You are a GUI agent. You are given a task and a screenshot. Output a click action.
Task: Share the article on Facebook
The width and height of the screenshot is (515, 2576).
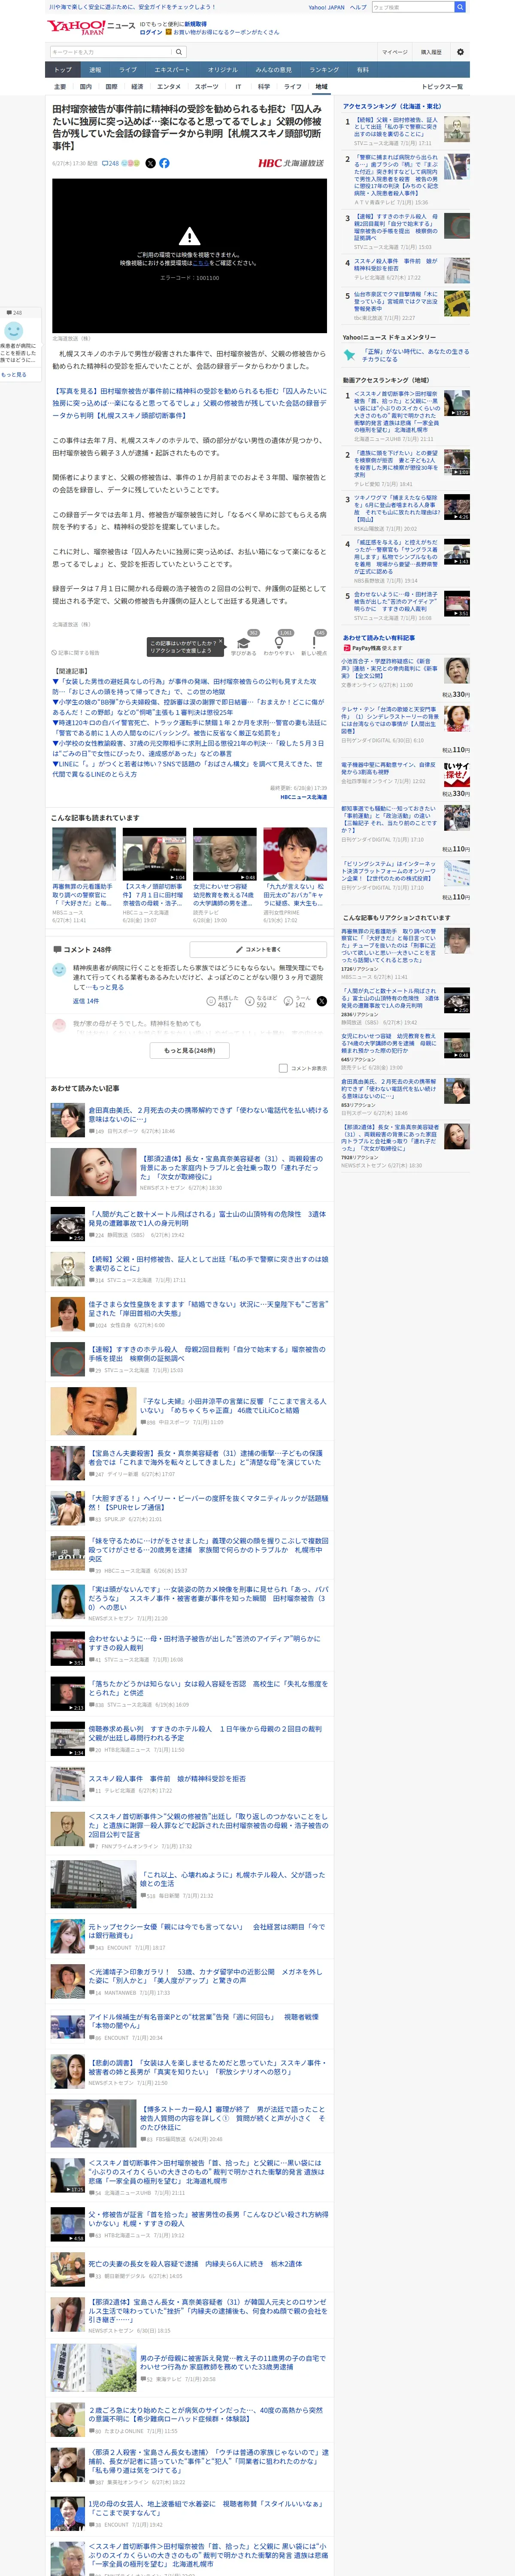[164, 163]
